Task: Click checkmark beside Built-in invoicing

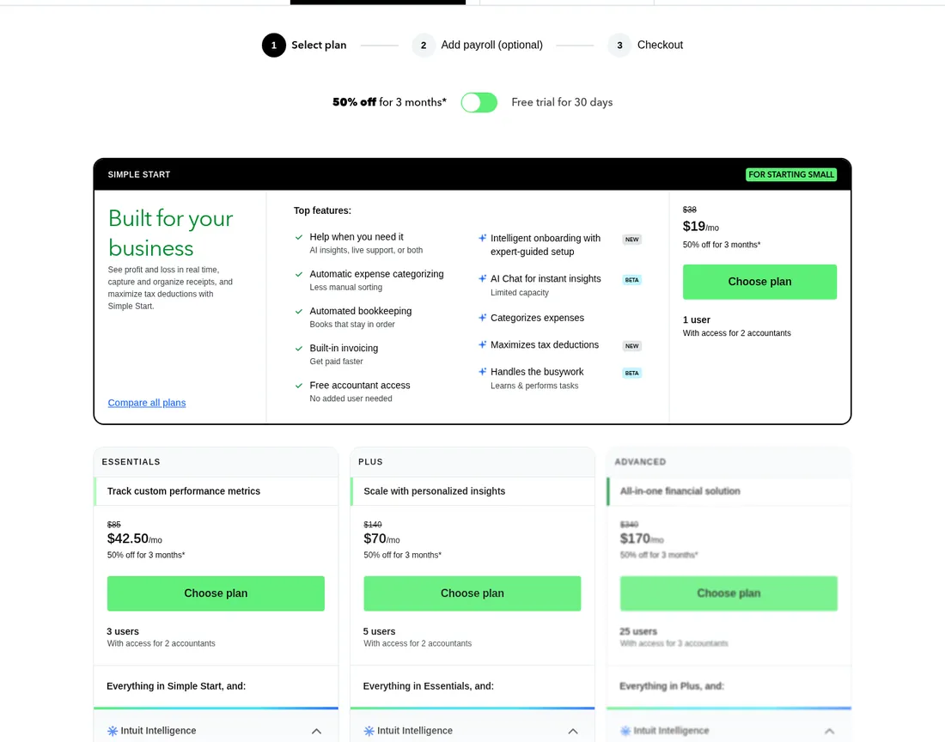Action: pyautogui.click(x=299, y=349)
